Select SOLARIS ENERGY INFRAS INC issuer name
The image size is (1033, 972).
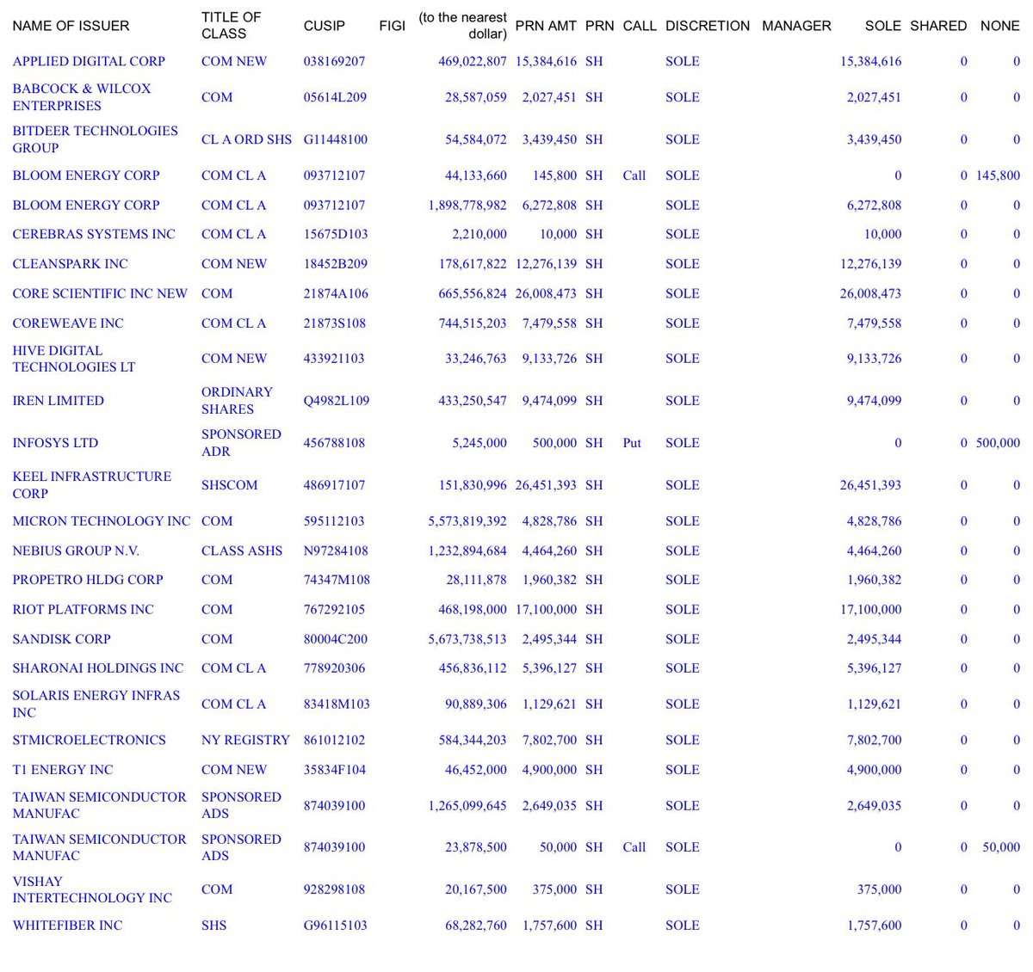[x=96, y=704]
